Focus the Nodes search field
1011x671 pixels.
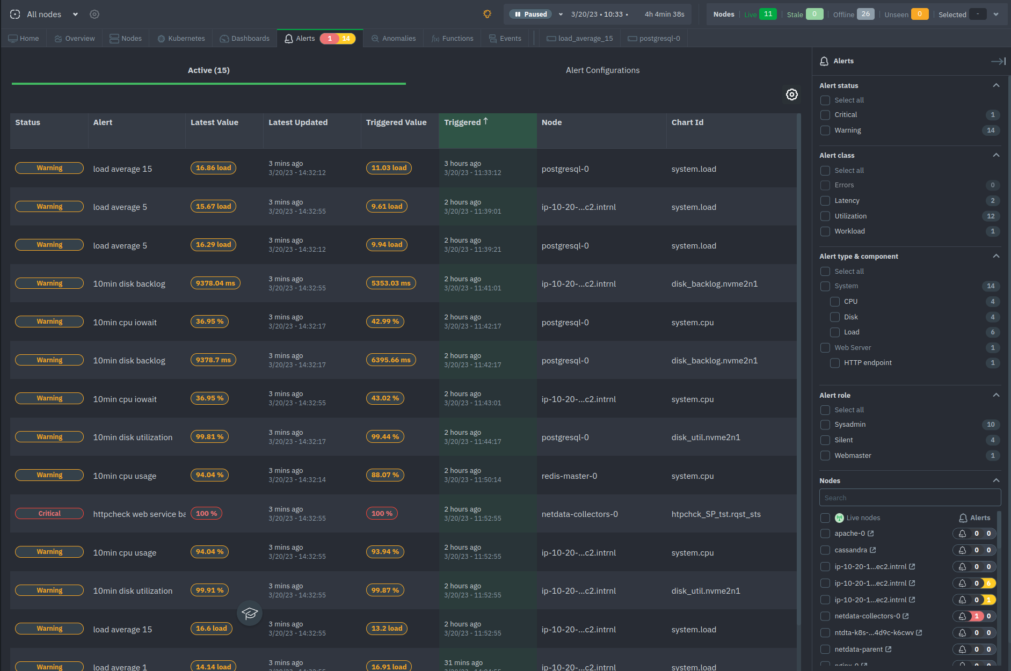[910, 498]
